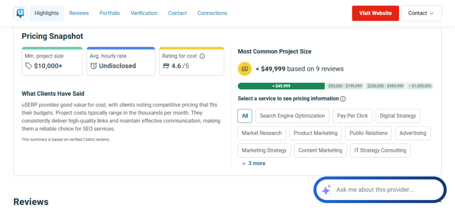Click the uSERP logo icon
This screenshot has height=213, width=455.
[x=20, y=13]
